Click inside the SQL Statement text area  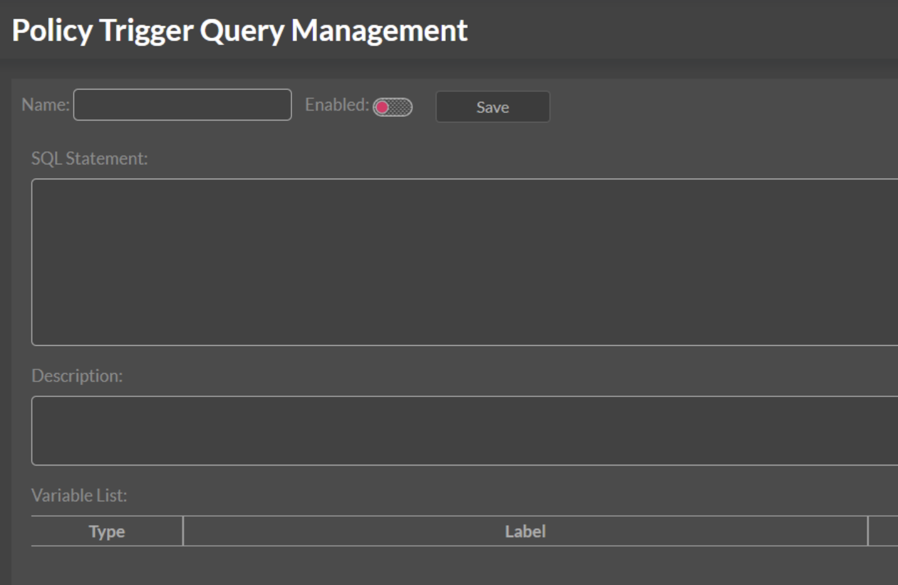(464, 262)
